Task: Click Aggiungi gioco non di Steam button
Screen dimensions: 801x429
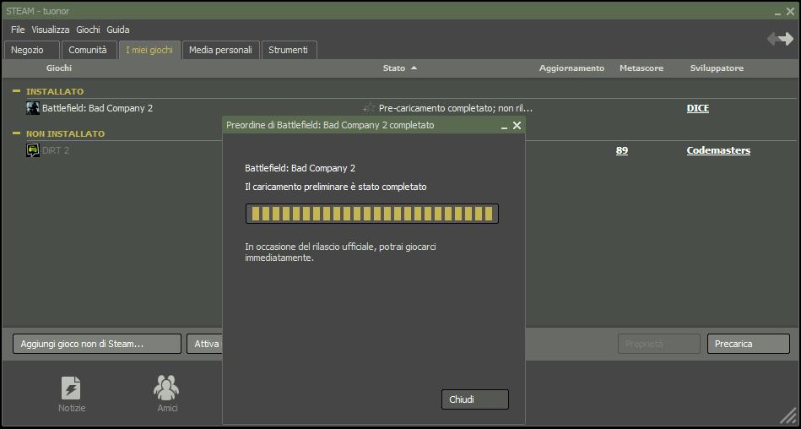Action: point(97,344)
